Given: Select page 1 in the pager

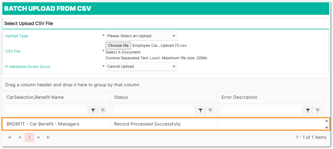Looking at the screenshot, I should [x=29, y=137].
